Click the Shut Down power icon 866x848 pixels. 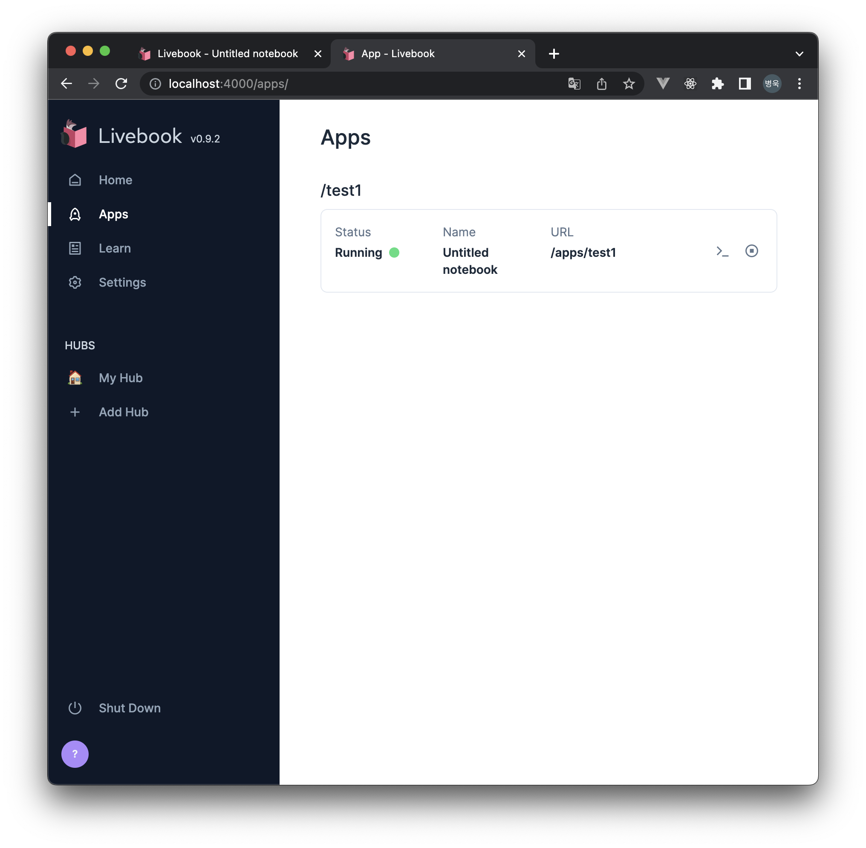(x=75, y=708)
